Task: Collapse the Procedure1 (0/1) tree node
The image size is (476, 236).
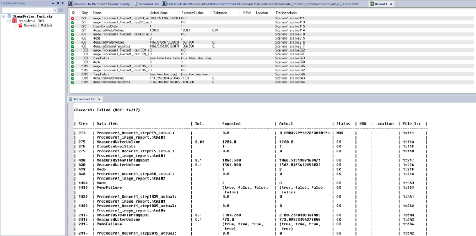Action: click(x=9, y=21)
